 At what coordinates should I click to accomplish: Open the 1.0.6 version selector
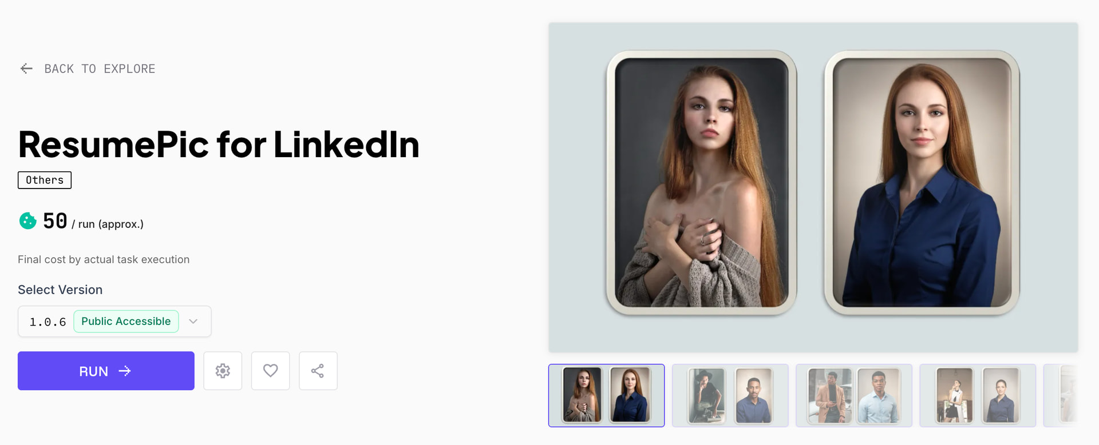[114, 321]
